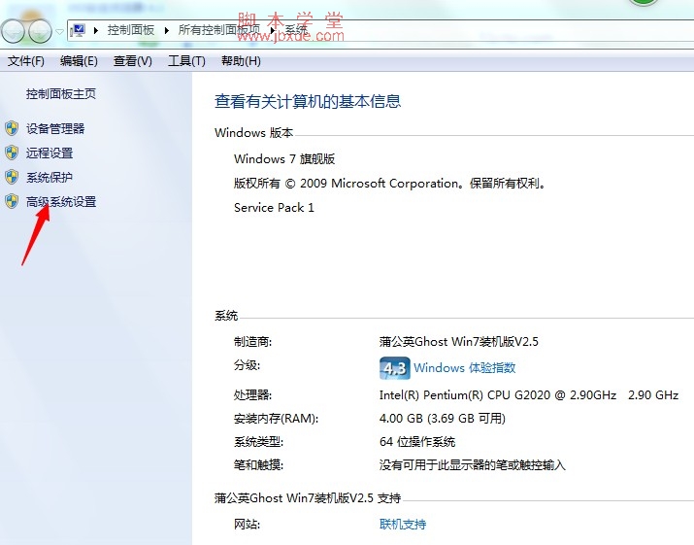Open the 文件(F) menu
The width and height of the screenshot is (694, 545).
[25, 60]
